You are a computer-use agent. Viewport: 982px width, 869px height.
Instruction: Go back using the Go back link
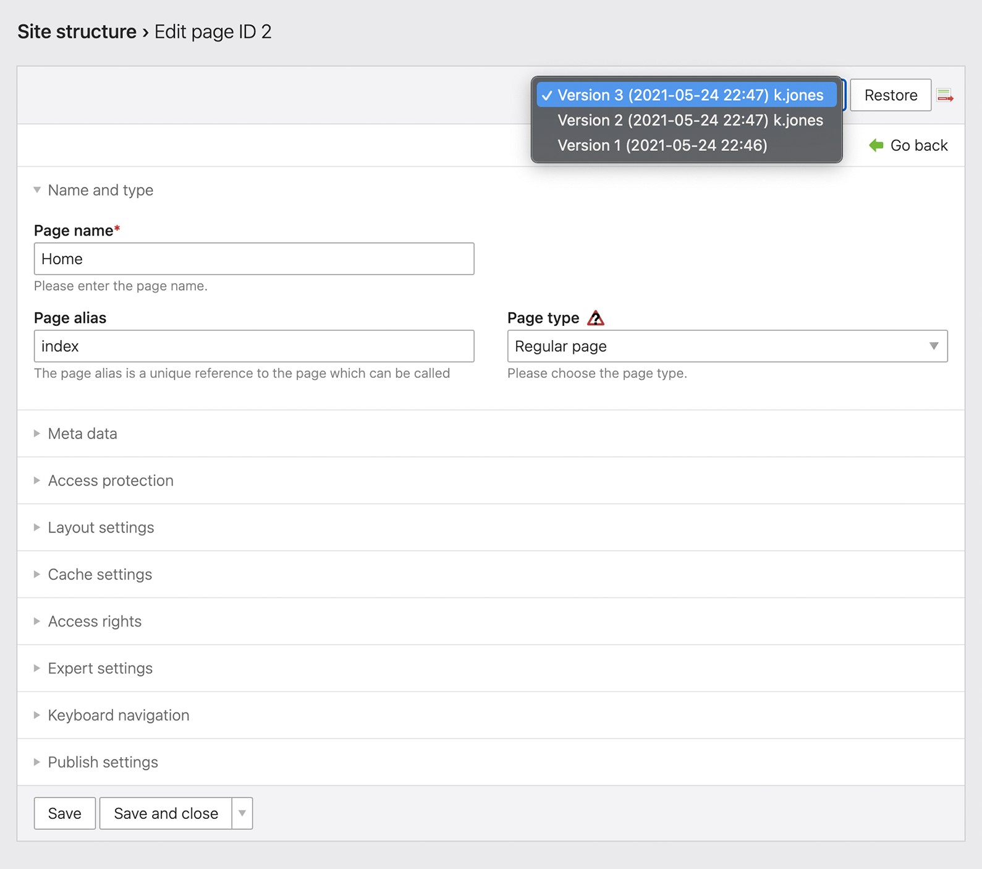908,145
